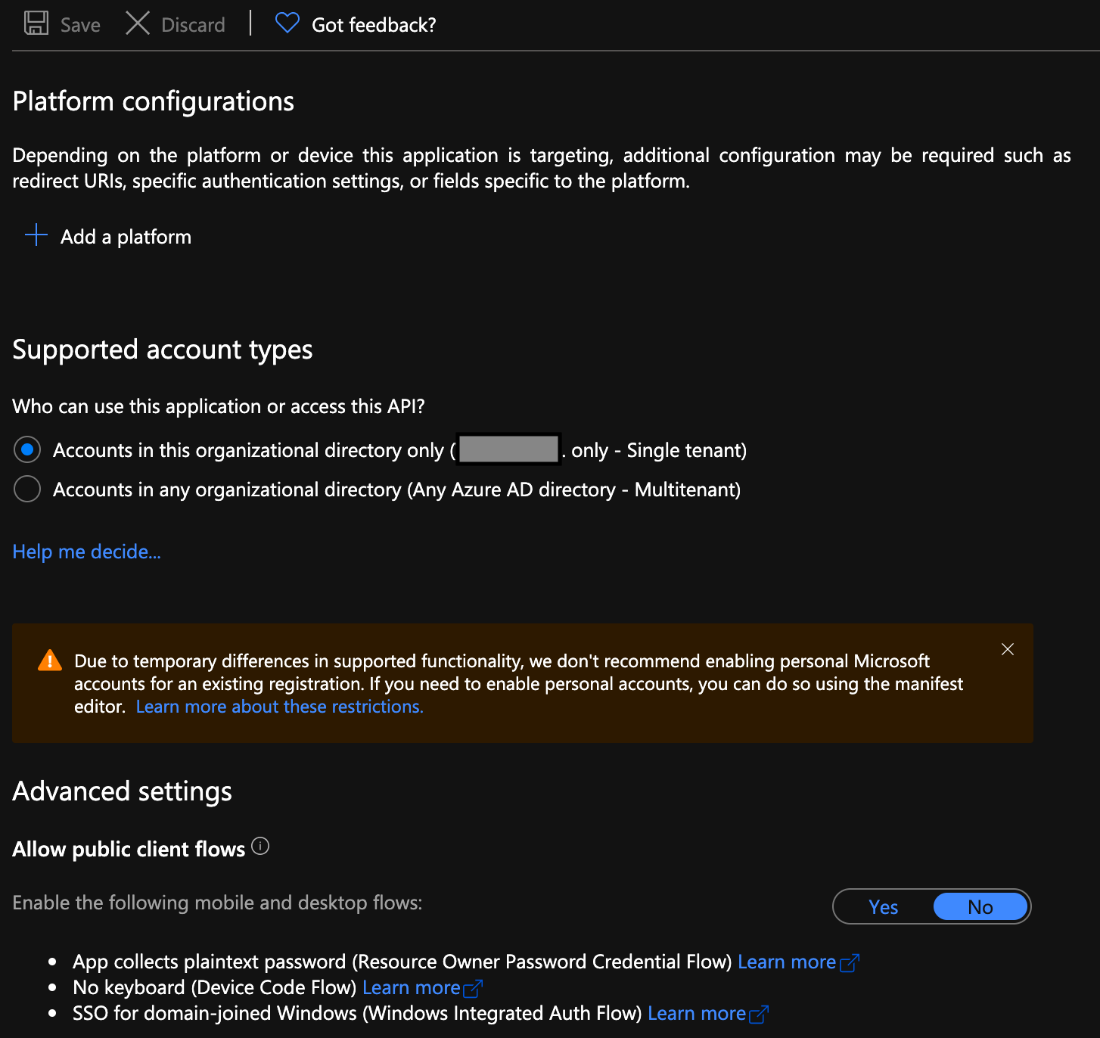Screen dimensions: 1100x1038
Task: Click the Discard X icon
Action: [x=138, y=23]
